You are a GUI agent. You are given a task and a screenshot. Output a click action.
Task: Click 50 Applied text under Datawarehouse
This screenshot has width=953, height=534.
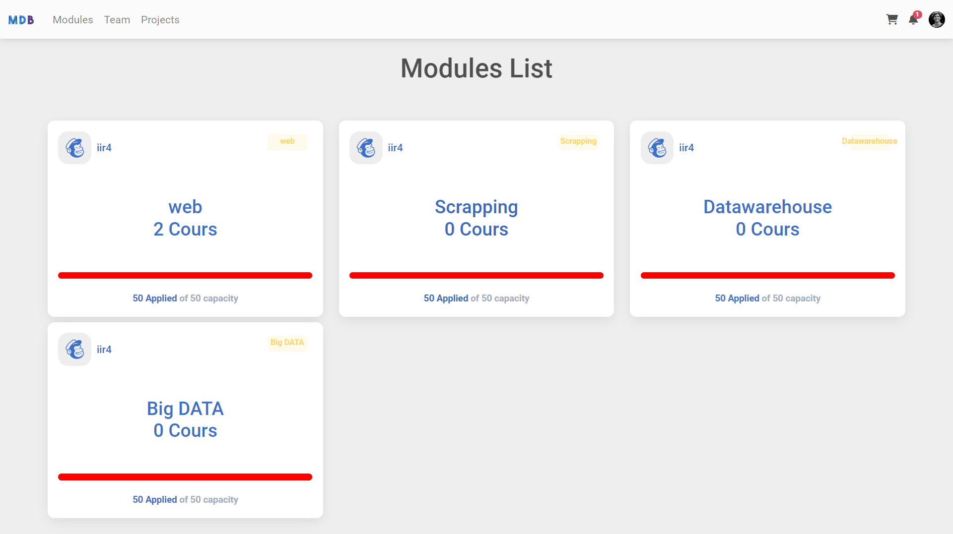pyautogui.click(x=737, y=298)
